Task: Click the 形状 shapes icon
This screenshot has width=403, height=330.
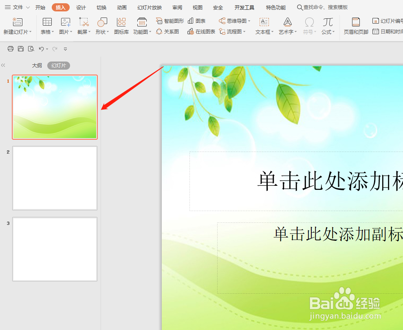Action: pos(102,22)
